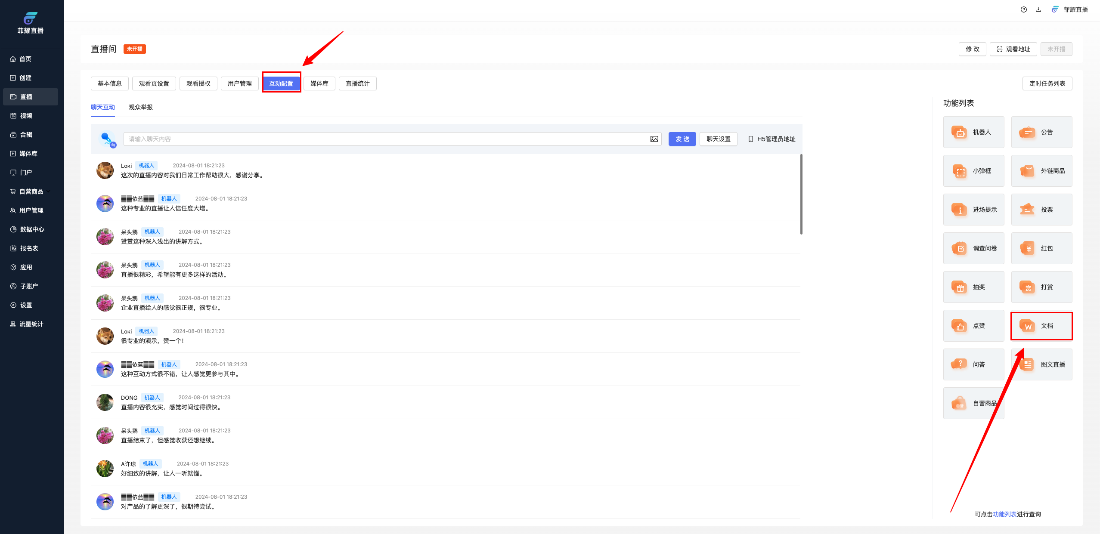The image size is (1100, 534).
Task: Click the chat list scrollbar
Action: click(x=801, y=194)
